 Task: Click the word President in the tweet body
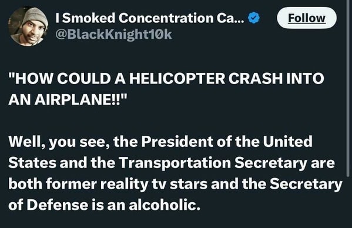click(x=177, y=142)
